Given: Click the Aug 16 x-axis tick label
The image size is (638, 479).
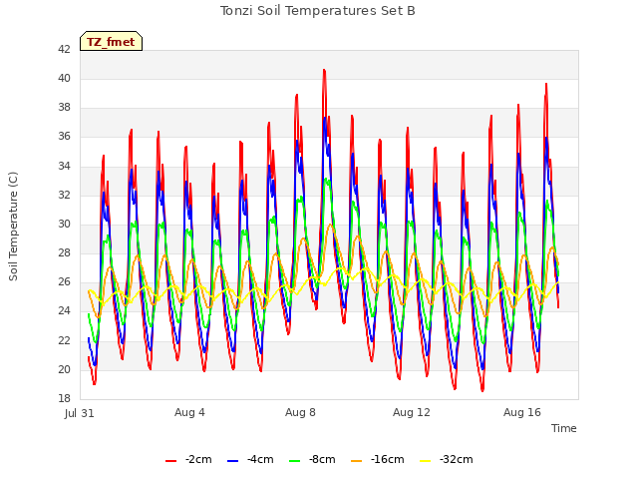Looking at the screenshot, I should pos(522,412).
